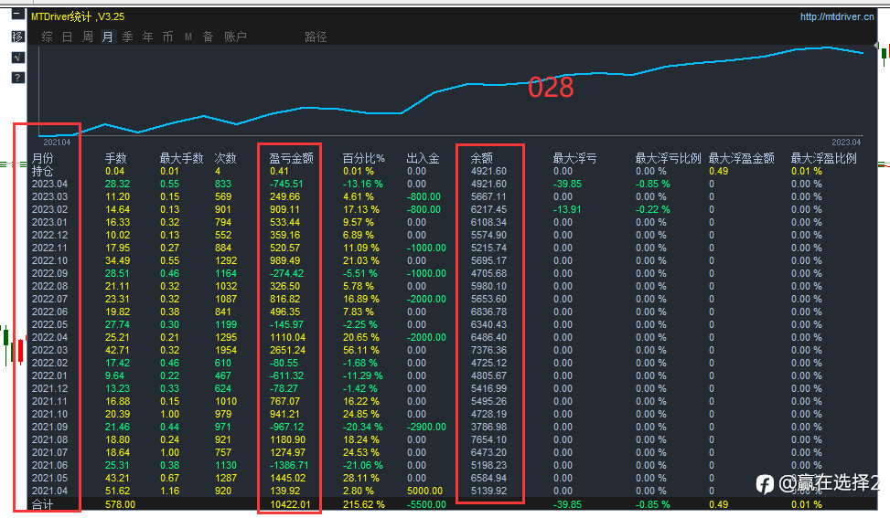The height and width of the screenshot is (518, 890).
Task: Switch to the 综 summary tab
Action: tap(47, 37)
